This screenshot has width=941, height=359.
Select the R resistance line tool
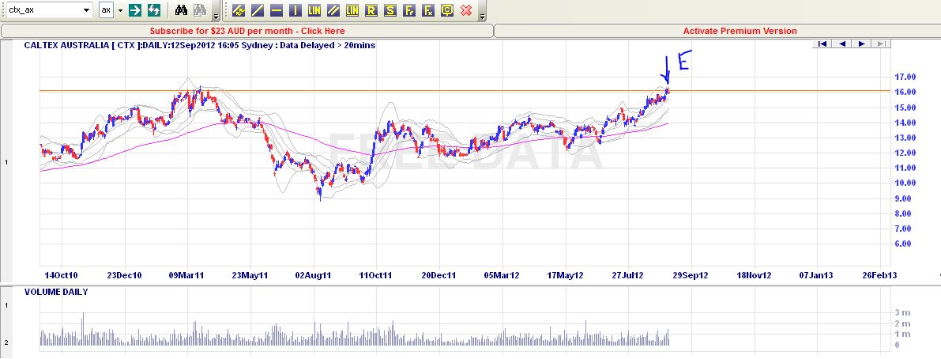point(371,10)
